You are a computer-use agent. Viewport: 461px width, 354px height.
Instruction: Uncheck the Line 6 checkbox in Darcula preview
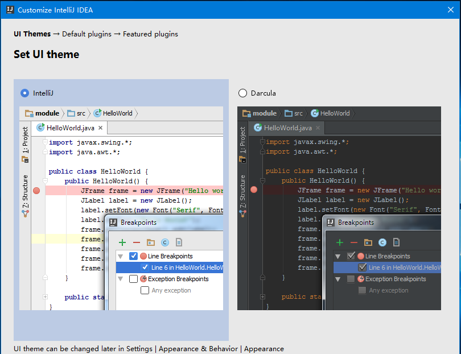tap(362, 267)
